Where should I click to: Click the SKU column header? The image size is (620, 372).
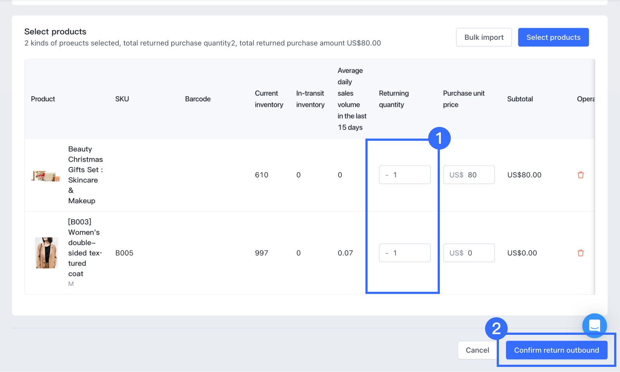(122, 99)
